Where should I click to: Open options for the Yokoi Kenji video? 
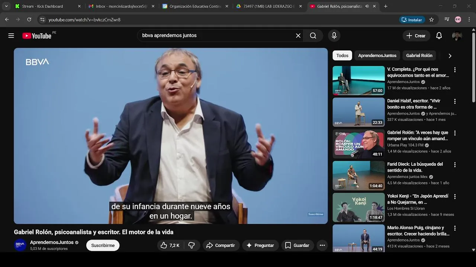[x=455, y=196]
